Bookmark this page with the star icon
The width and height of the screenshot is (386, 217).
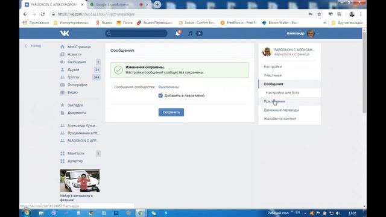pyautogui.click(x=319, y=14)
